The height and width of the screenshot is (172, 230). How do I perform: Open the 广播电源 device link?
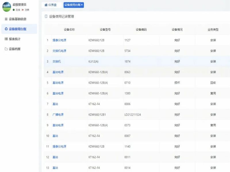(x=58, y=115)
